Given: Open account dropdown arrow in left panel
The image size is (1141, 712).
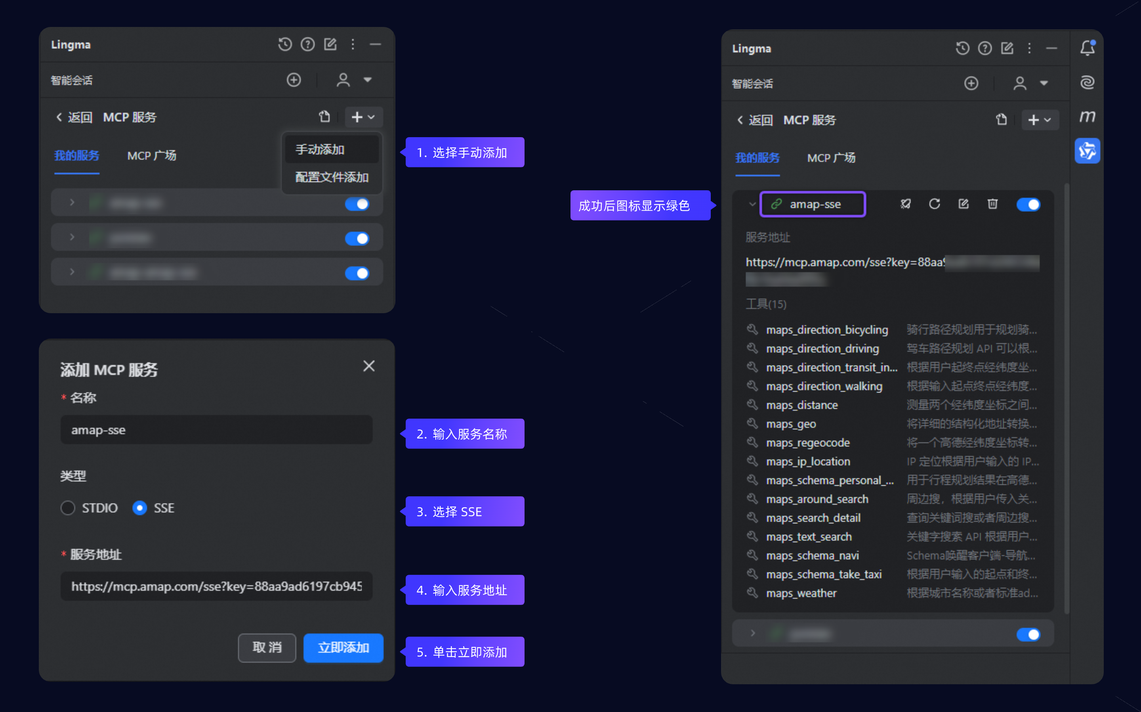Looking at the screenshot, I should tap(368, 80).
